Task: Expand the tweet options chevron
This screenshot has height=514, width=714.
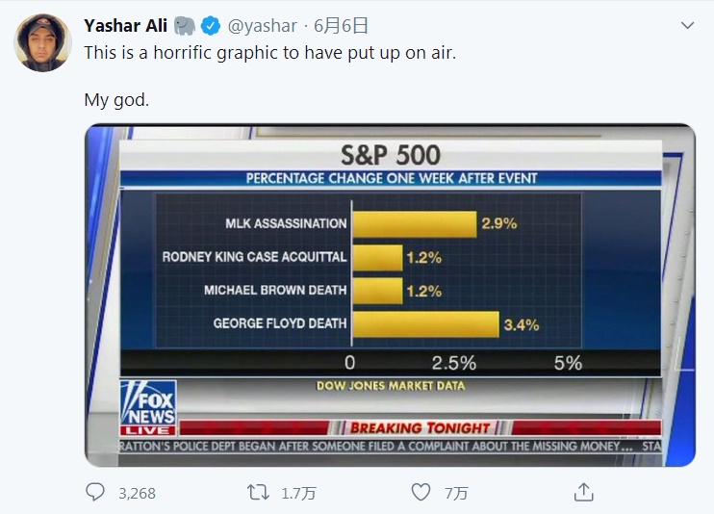Action: [687, 25]
